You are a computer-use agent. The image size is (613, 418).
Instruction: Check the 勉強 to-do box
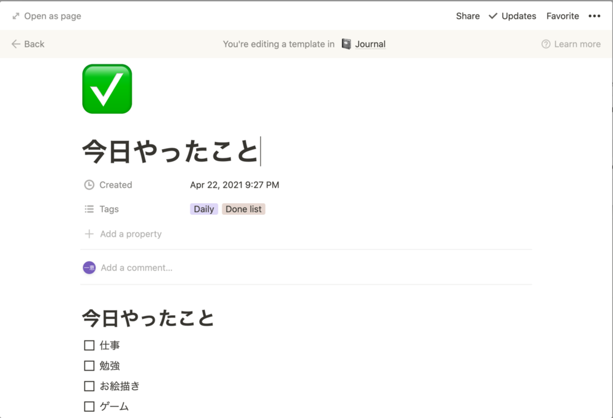tap(89, 366)
